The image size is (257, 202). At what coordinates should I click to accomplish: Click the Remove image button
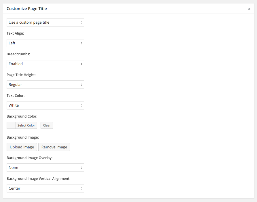pyautogui.click(x=54, y=147)
